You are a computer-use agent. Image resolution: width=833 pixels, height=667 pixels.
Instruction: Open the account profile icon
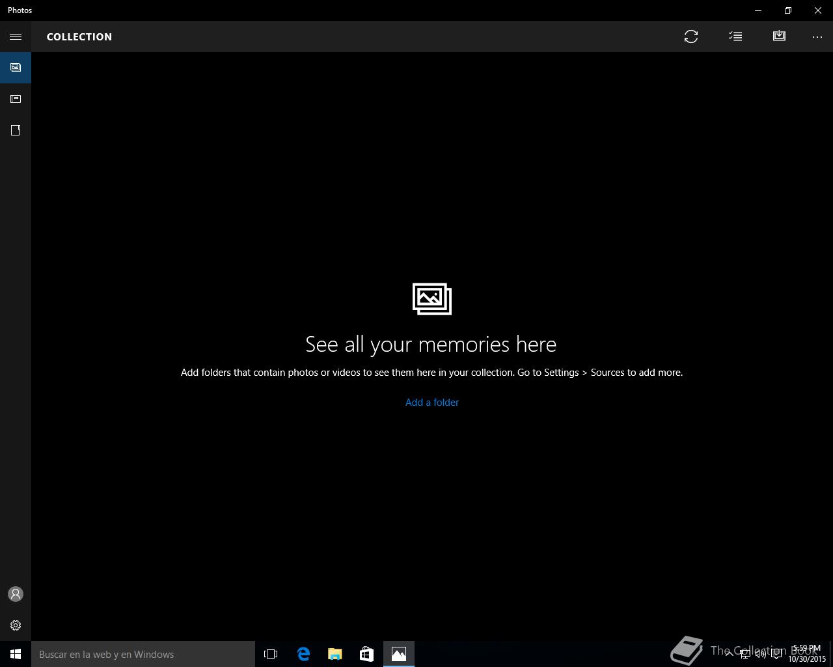pyautogui.click(x=16, y=594)
